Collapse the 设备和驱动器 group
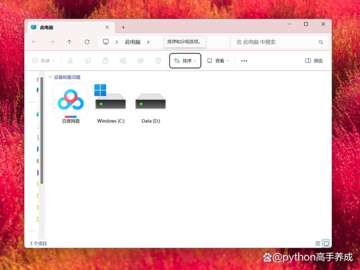The height and width of the screenshot is (270, 360). coord(51,77)
